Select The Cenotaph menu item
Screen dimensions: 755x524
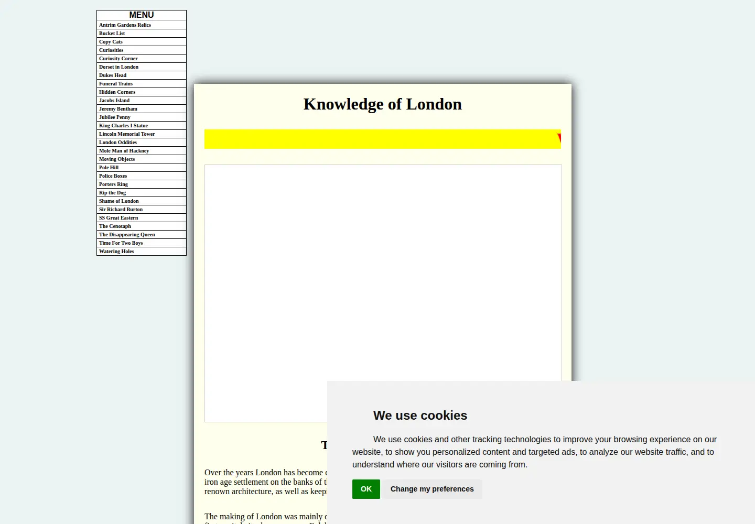coord(142,226)
